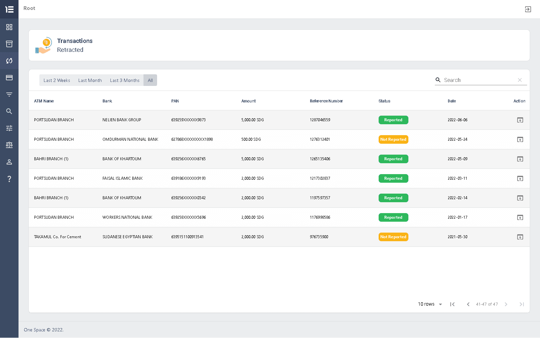This screenshot has height=338, width=540.
Task: Open the search icon in the sidebar
Action: (9, 111)
